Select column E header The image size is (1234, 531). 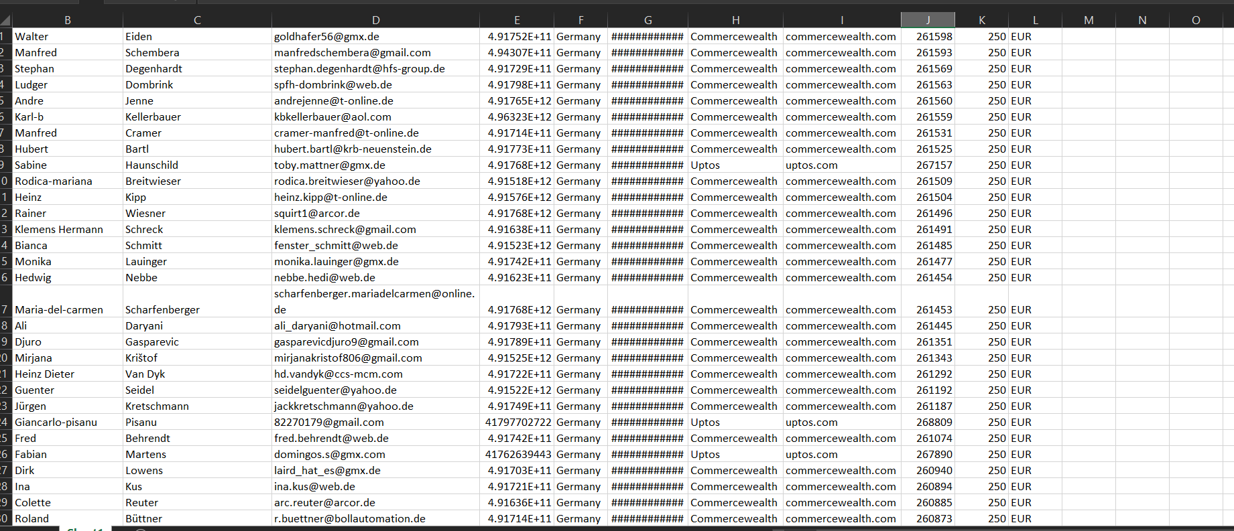517,20
